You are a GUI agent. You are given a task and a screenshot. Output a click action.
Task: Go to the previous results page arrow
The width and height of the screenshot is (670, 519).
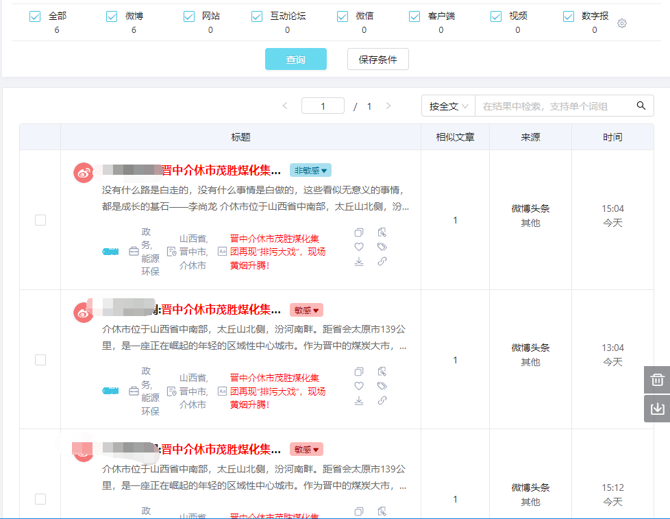[x=285, y=106]
